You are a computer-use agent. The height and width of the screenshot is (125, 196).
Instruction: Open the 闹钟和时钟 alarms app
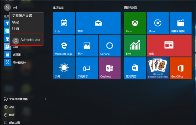coord(15,62)
